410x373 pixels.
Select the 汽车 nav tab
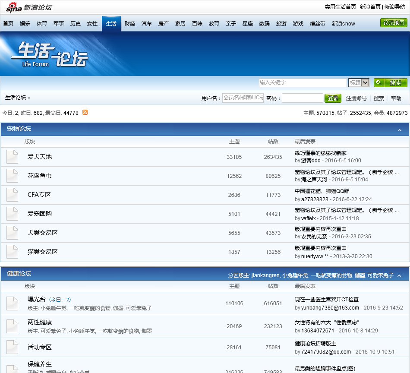(146, 24)
